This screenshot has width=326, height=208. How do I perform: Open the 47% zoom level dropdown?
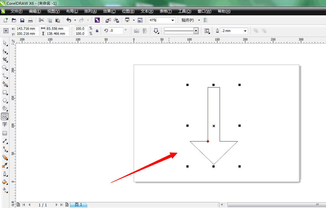tap(173, 20)
